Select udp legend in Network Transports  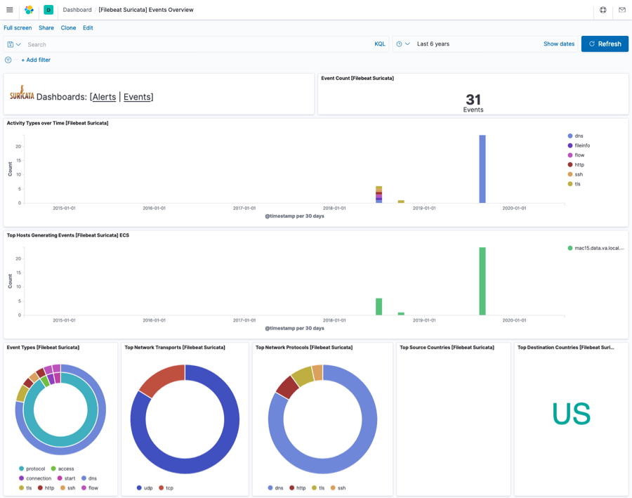tap(145, 488)
